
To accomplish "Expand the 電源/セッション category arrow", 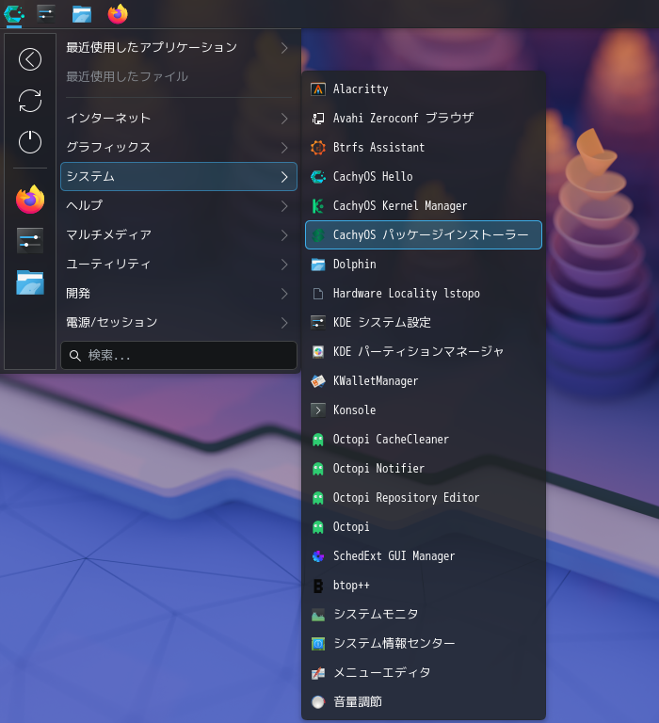I will pyautogui.click(x=284, y=323).
